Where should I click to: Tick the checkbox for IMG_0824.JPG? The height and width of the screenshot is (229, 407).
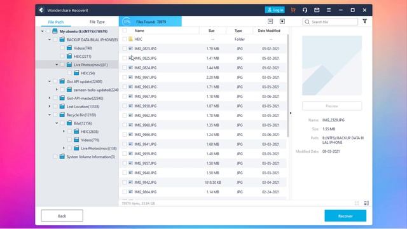pyautogui.click(x=125, y=67)
